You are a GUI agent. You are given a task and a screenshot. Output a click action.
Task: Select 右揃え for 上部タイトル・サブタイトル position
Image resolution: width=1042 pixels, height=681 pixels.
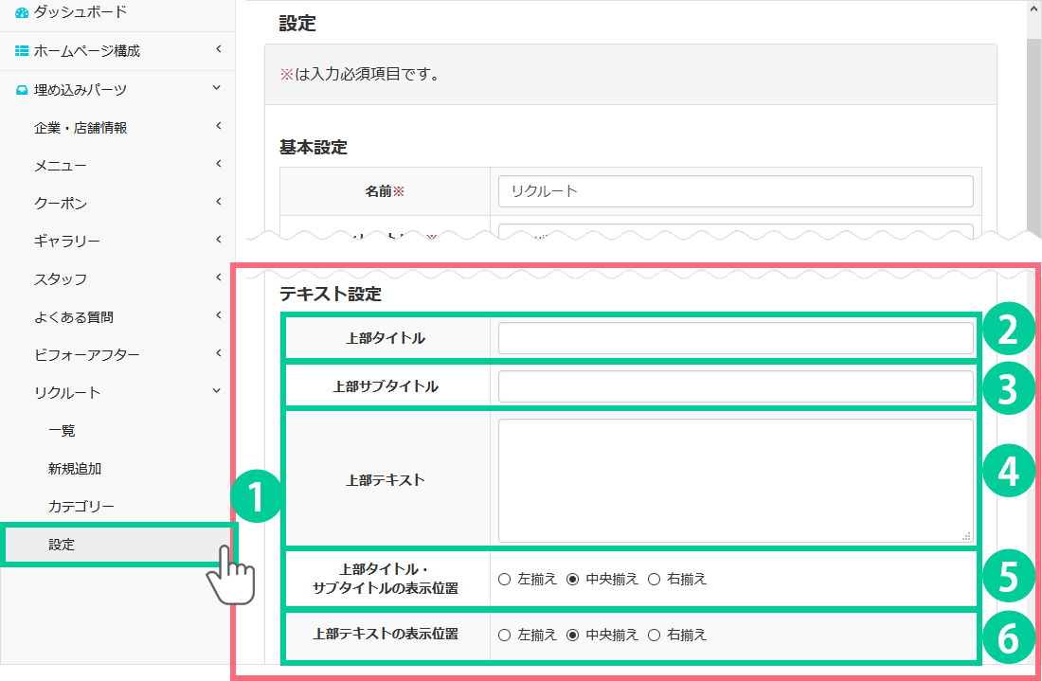(654, 579)
